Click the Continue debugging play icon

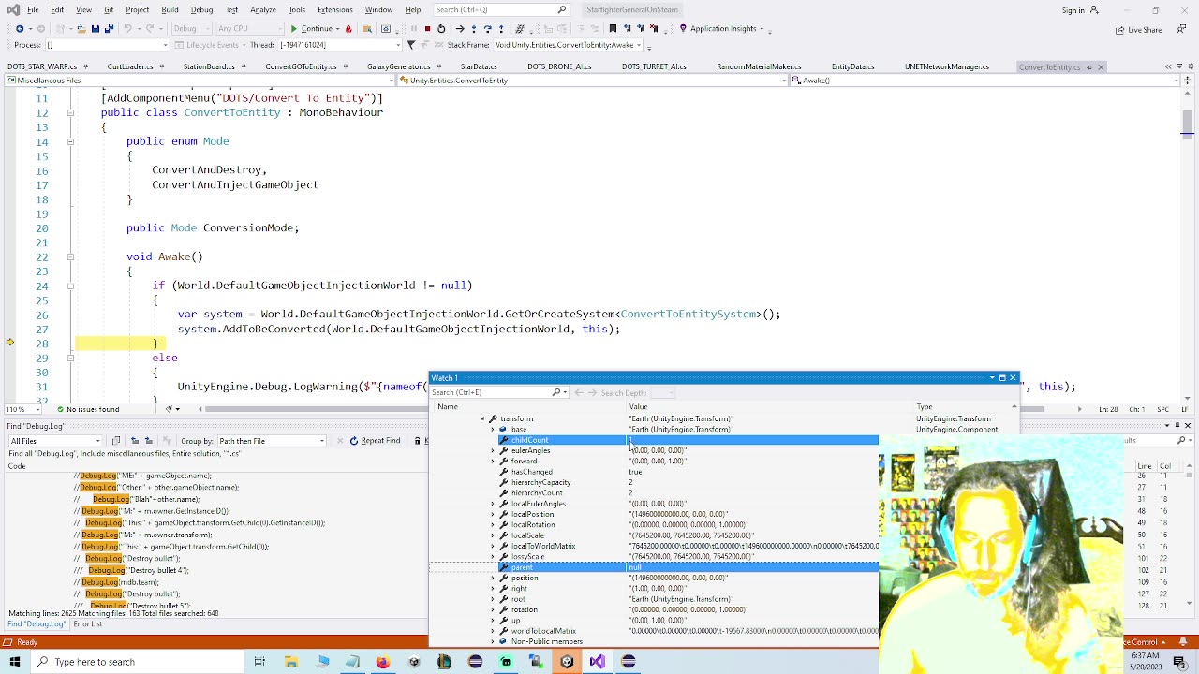293,29
